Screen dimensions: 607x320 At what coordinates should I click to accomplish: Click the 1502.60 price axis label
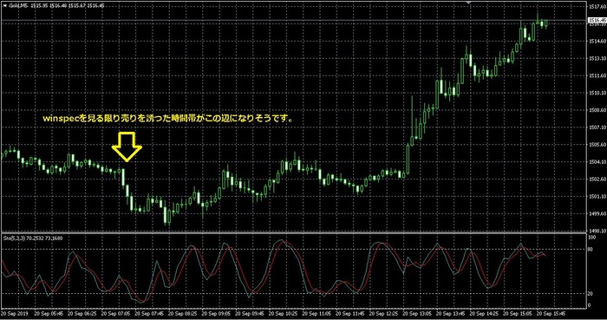(x=597, y=180)
